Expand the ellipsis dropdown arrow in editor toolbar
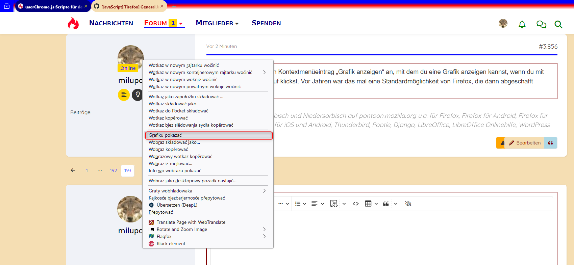 point(287,204)
